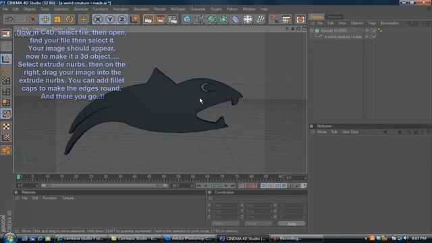Click the Windows Start orb
The height and width of the screenshot is (243, 432).
(9, 238)
